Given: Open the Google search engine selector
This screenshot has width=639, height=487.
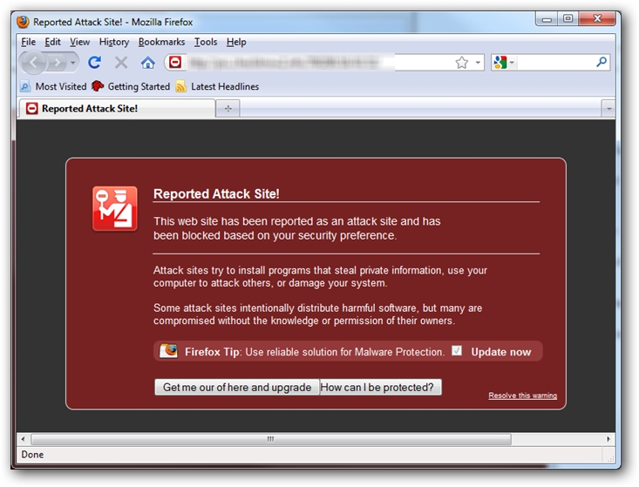Looking at the screenshot, I should click(504, 63).
